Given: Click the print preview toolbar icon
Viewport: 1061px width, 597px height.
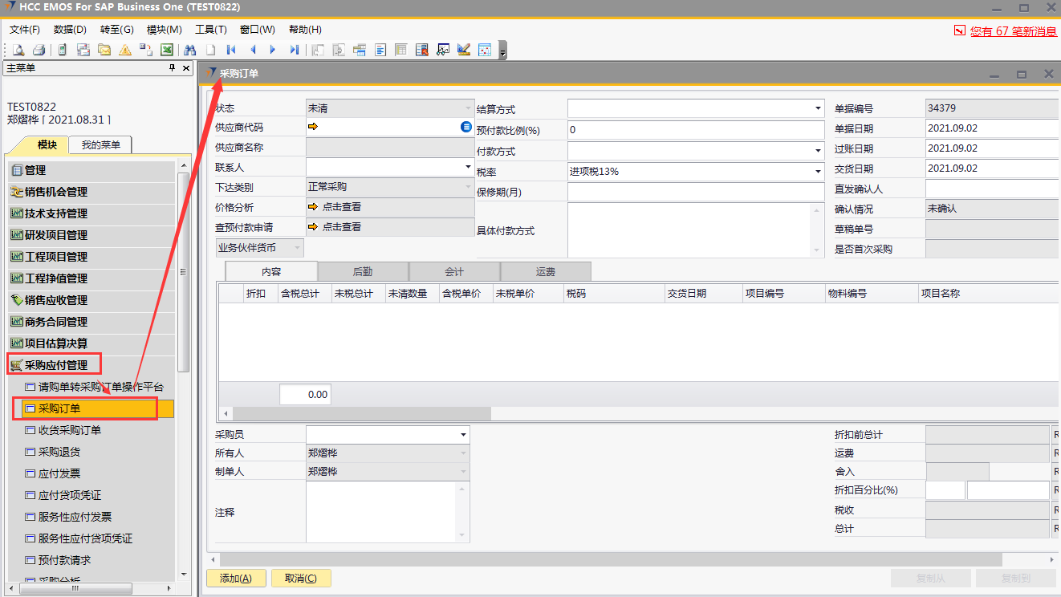Looking at the screenshot, I should coord(18,50).
